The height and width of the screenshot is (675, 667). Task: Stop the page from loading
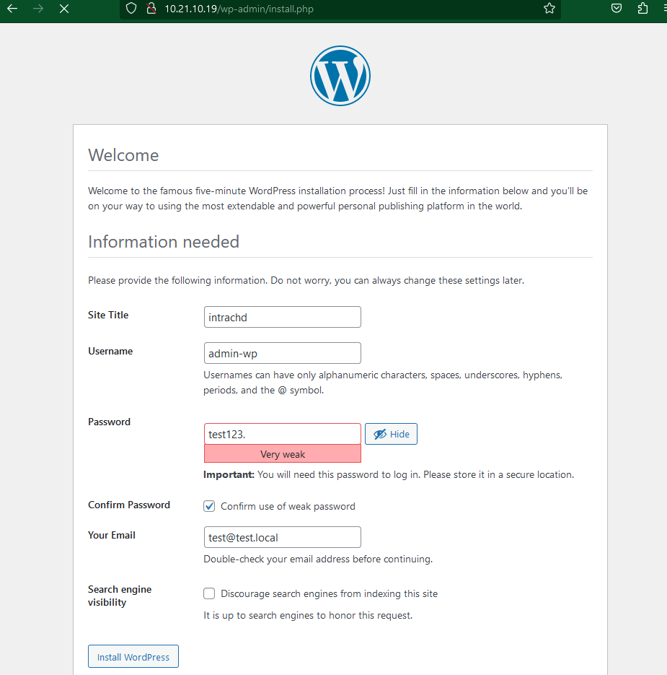coord(64,9)
